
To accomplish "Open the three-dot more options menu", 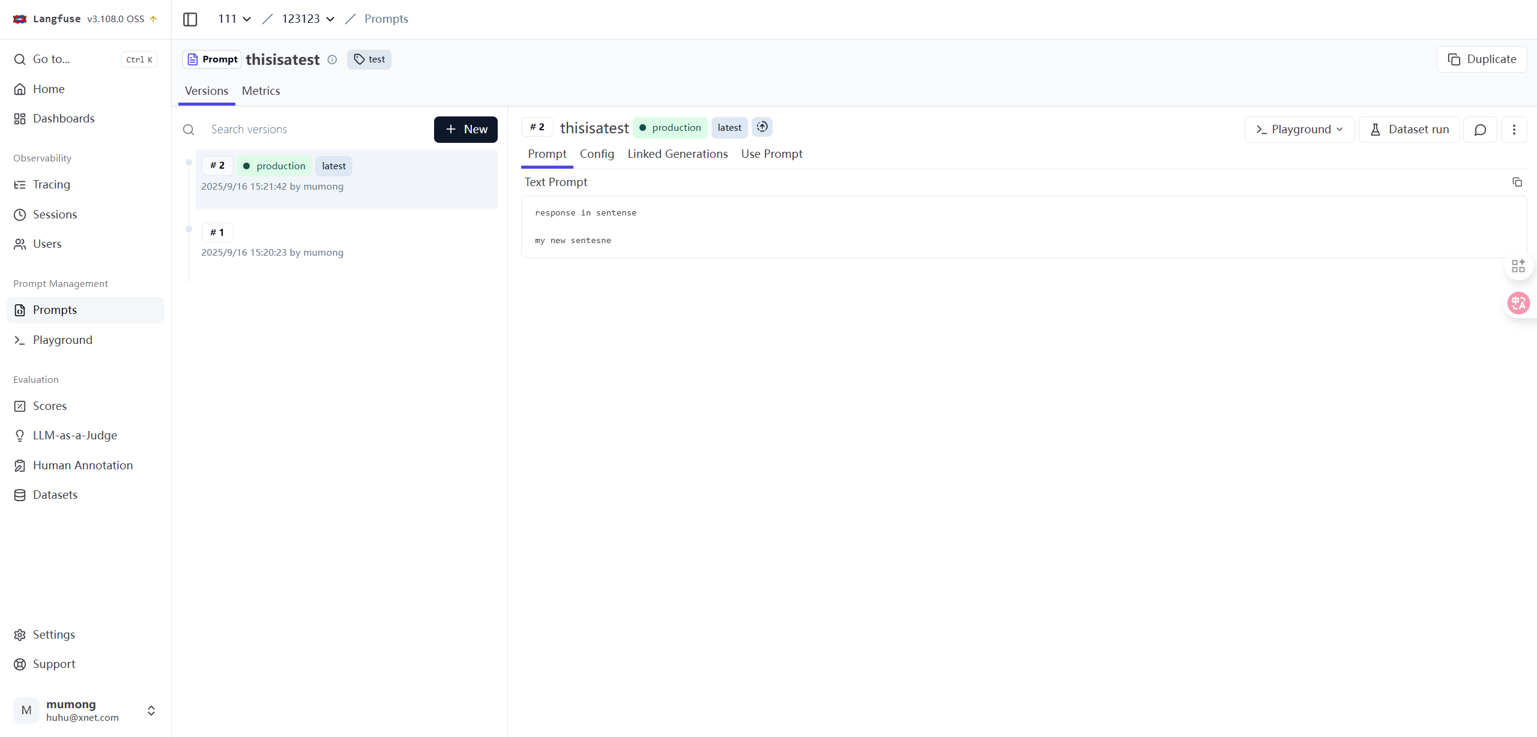I will (x=1514, y=130).
